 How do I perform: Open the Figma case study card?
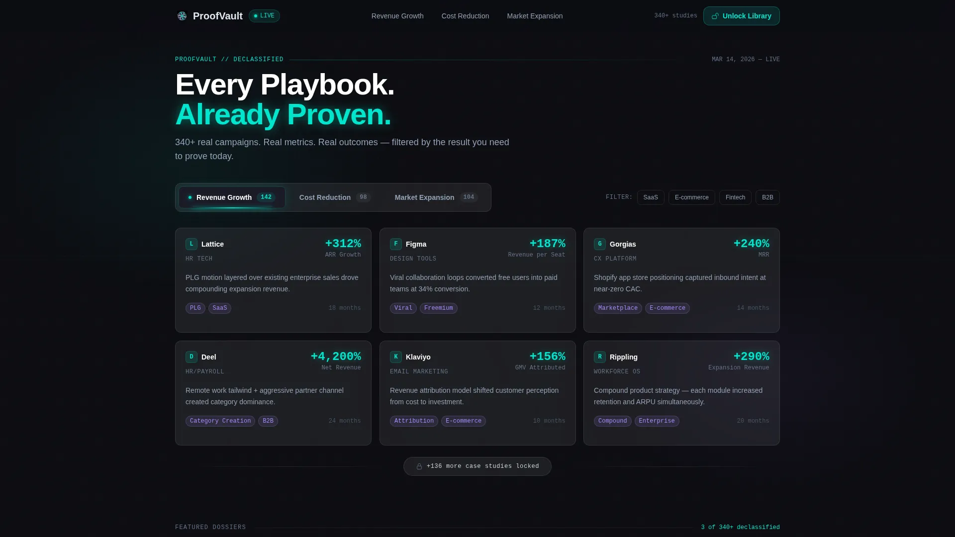tap(477, 280)
